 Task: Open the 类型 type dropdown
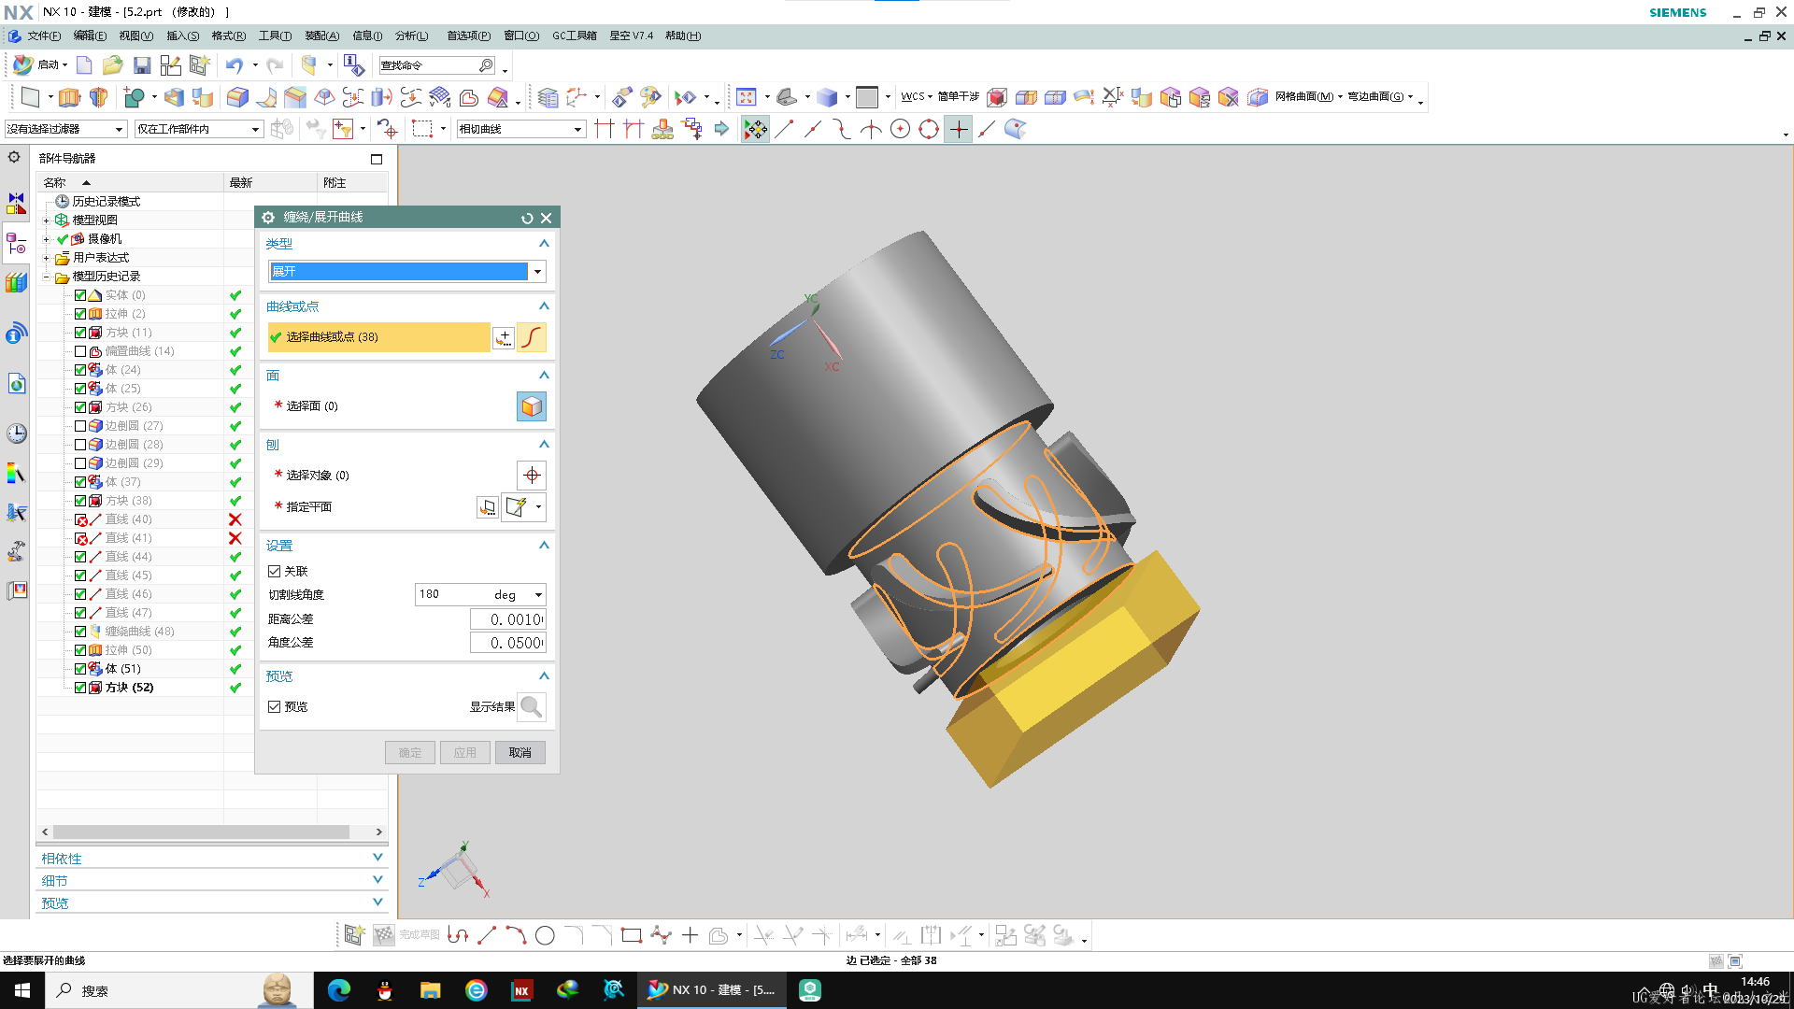(x=537, y=272)
